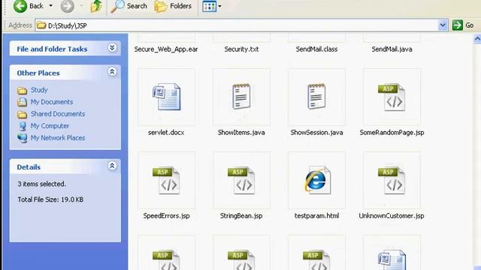This screenshot has width=481, height=270.
Task: Click the grey Forward arrow icon
Action: point(67,6)
